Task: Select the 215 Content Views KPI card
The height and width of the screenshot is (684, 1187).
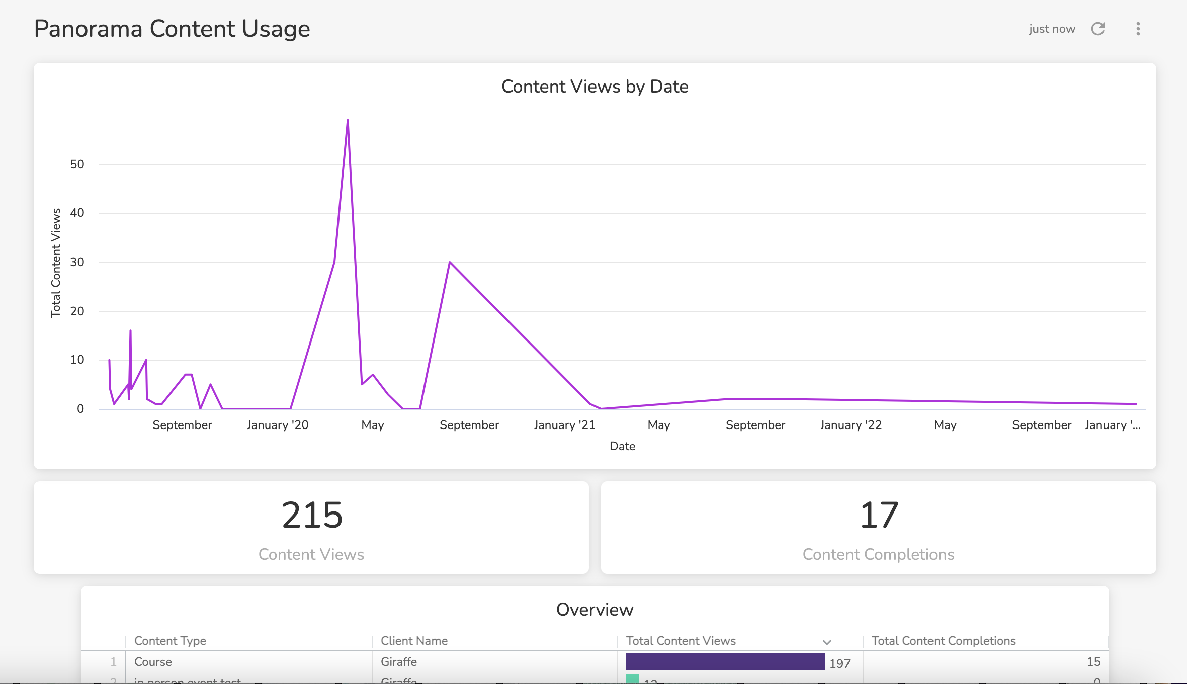Action: 311,528
